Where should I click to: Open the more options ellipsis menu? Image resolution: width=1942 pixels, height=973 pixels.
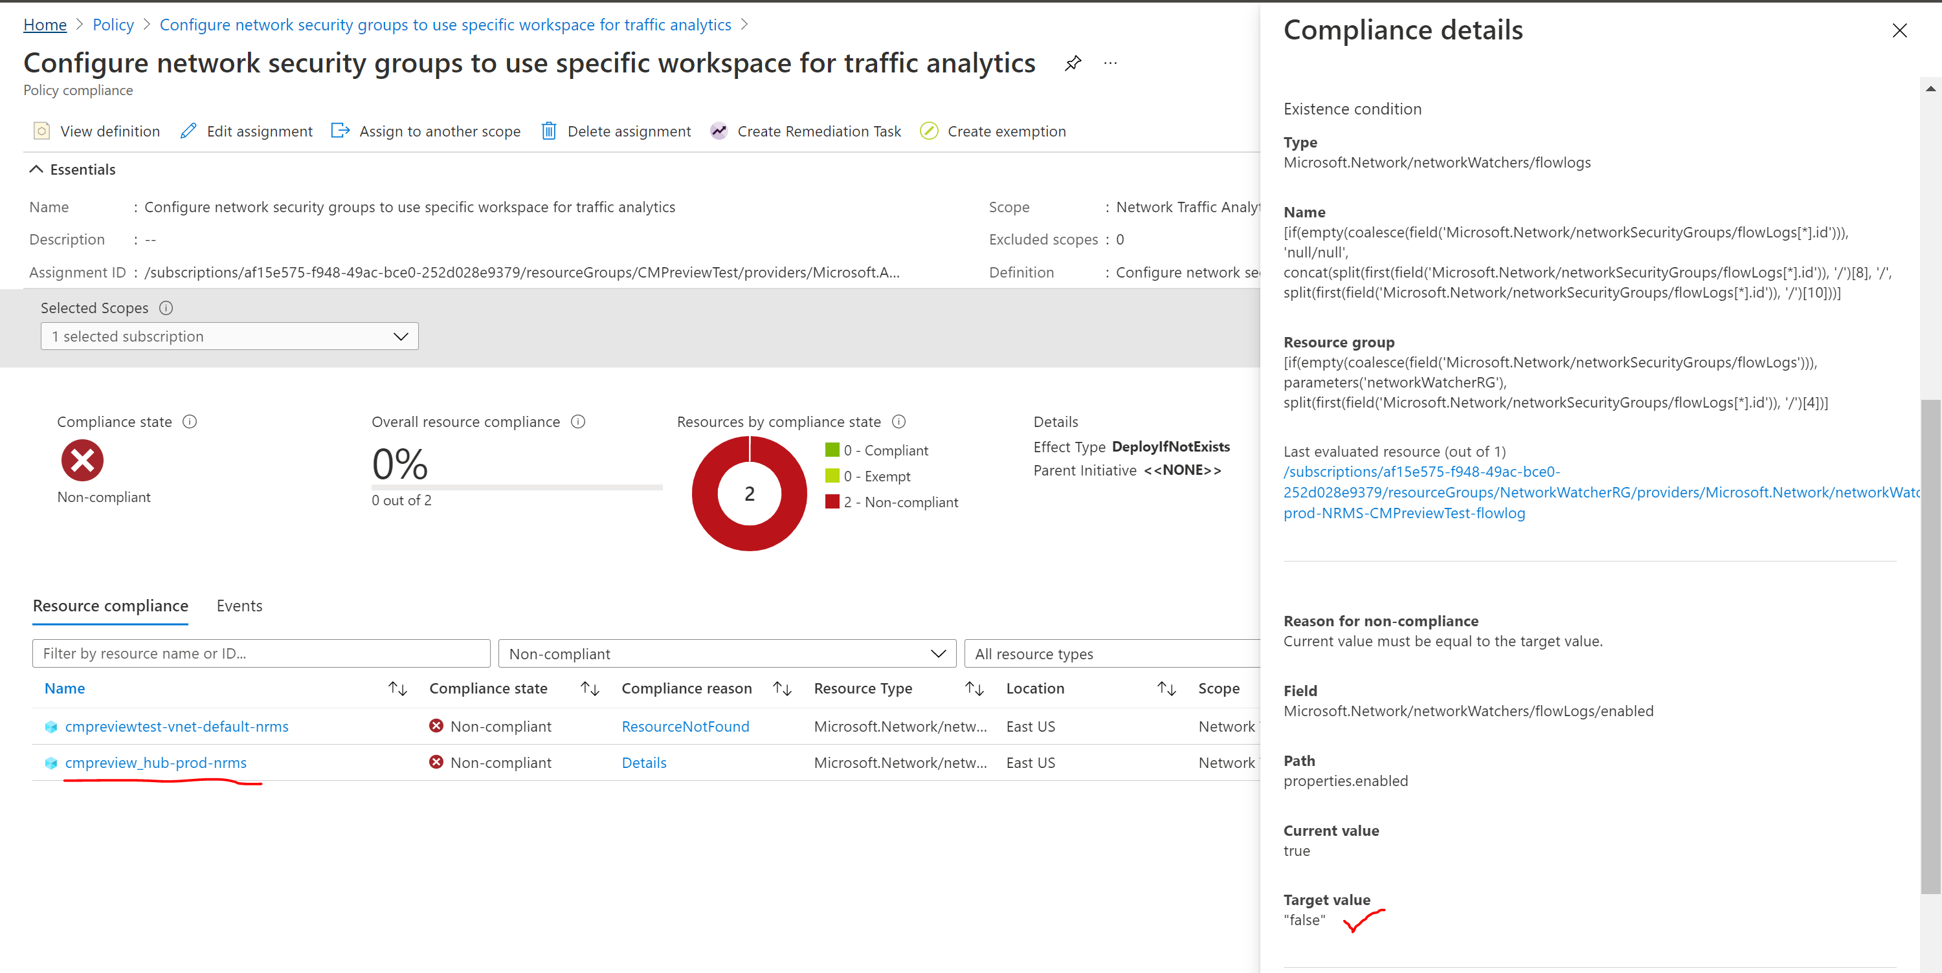pos(1110,63)
